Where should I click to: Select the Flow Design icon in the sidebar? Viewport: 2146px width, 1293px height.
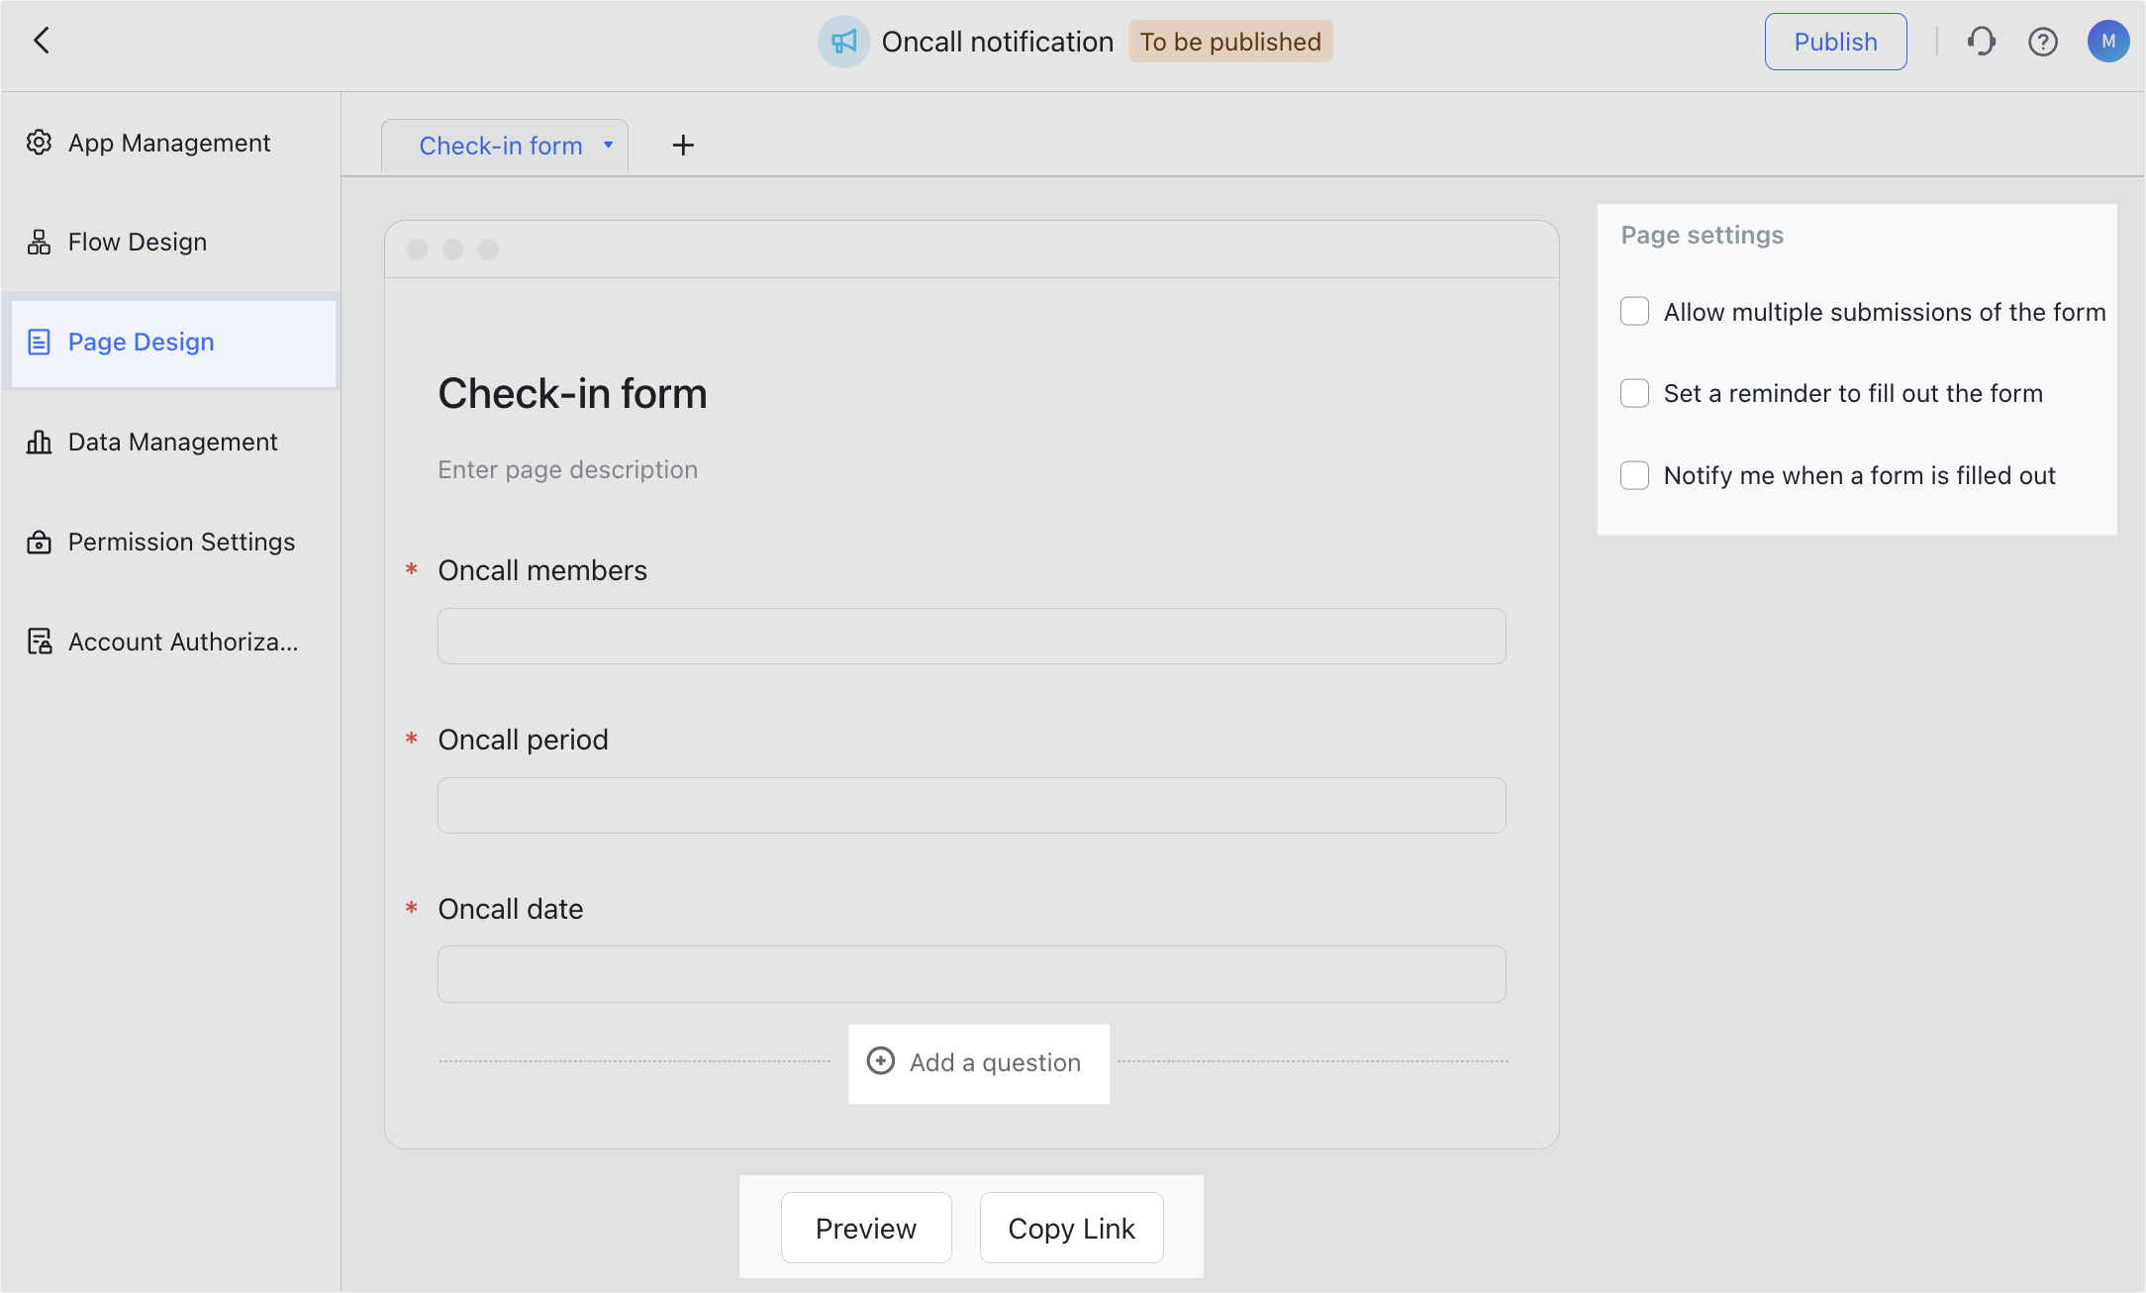coord(39,241)
